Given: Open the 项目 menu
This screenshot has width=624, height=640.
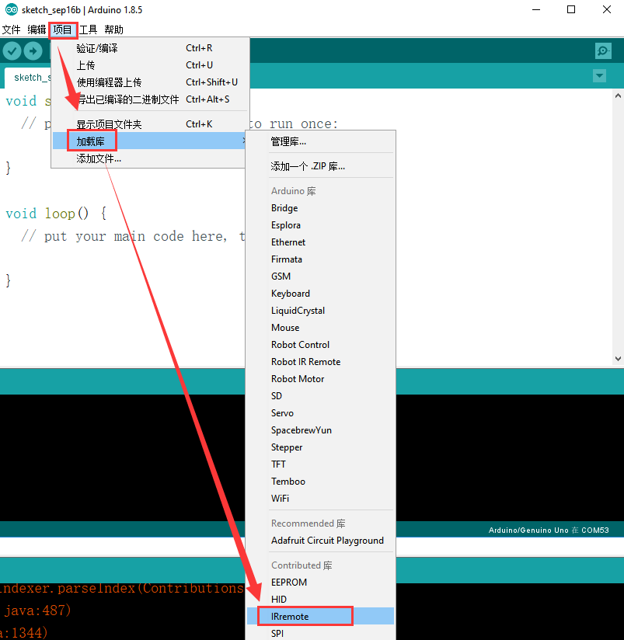Looking at the screenshot, I should click(62, 30).
